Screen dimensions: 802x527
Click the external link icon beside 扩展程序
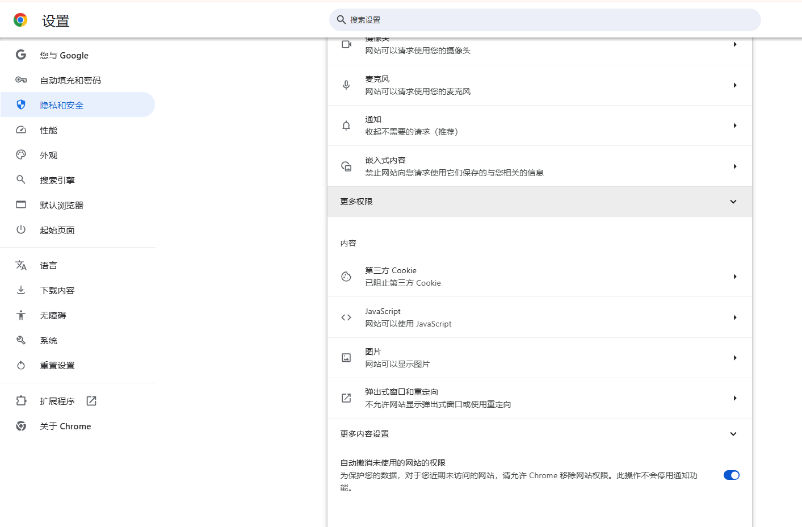coord(91,401)
